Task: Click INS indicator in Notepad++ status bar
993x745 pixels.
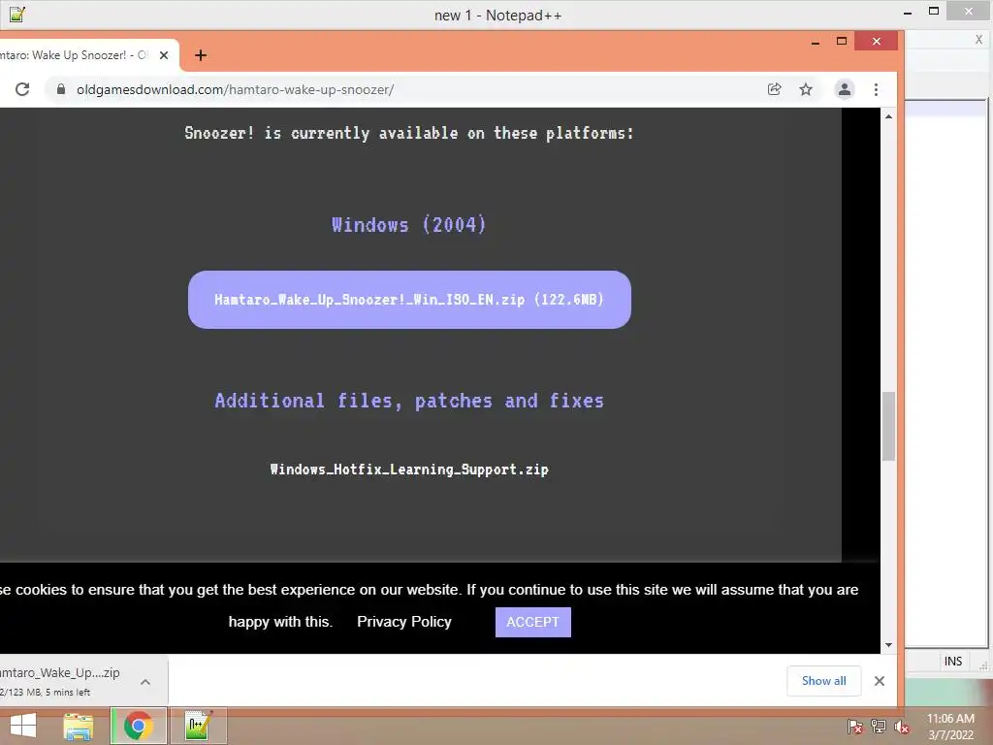Action: coord(953,662)
